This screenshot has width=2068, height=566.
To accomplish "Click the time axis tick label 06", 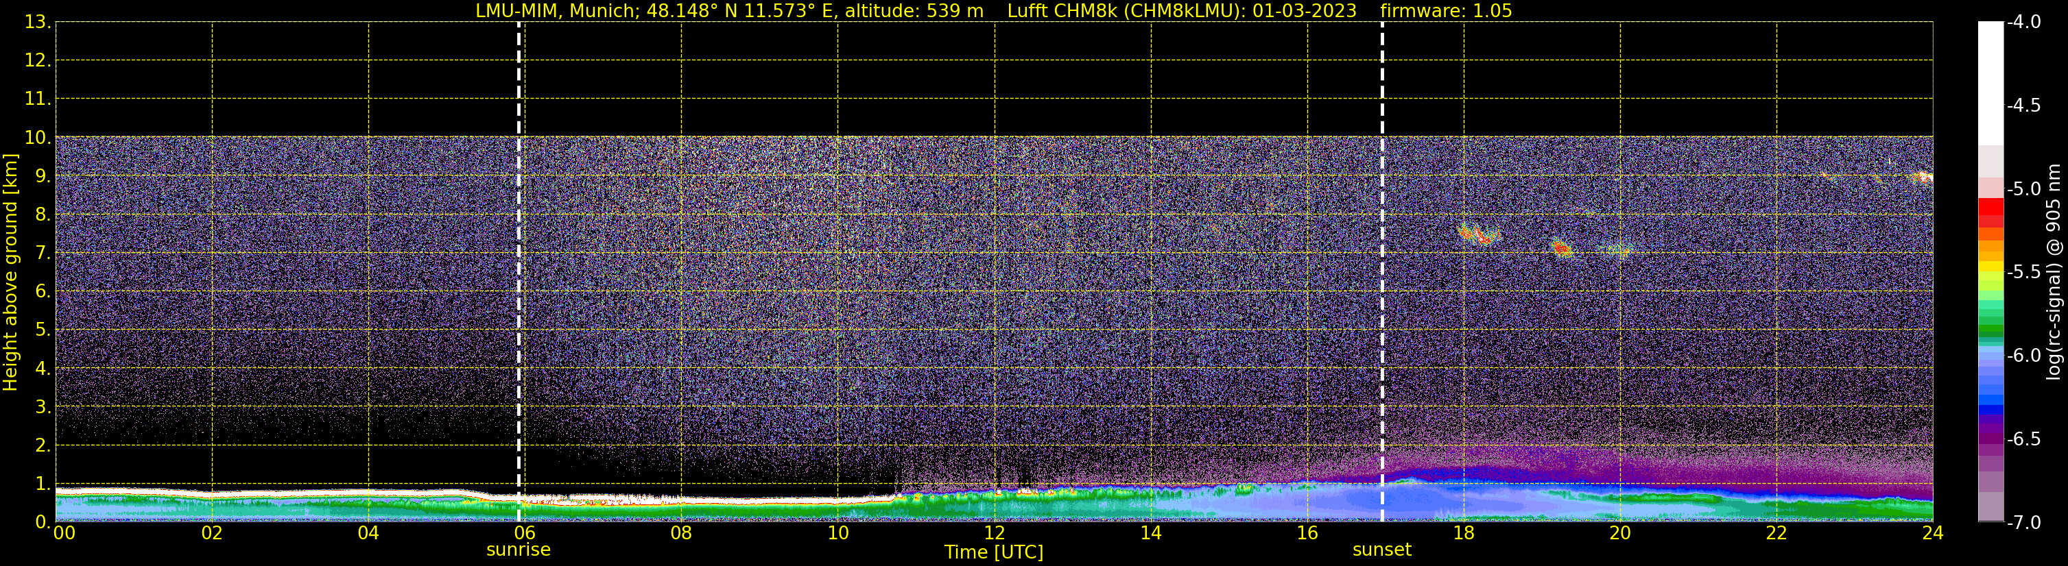I will click(525, 533).
